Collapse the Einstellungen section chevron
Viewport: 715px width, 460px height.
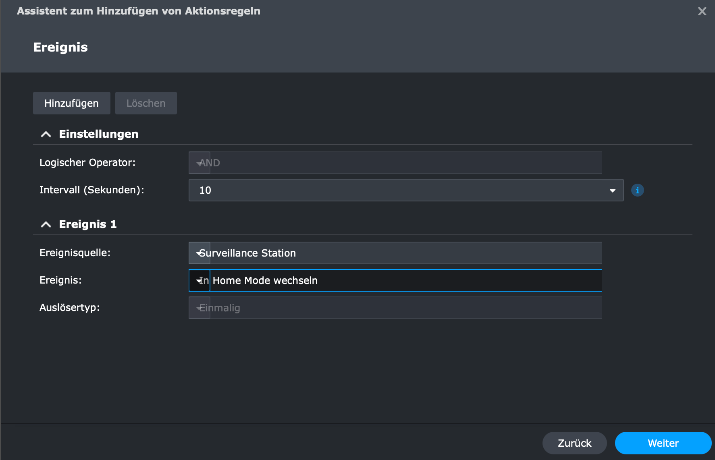(x=46, y=134)
